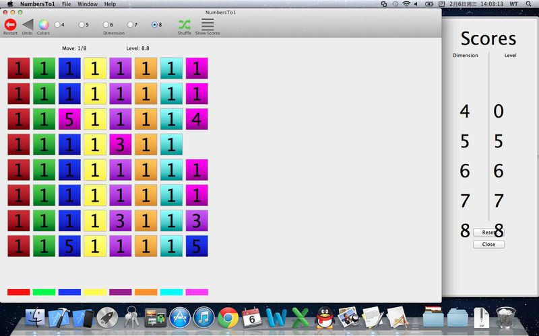Click the magenta tile numbered 3
This screenshot has width=539, height=336.
[x=121, y=144]
